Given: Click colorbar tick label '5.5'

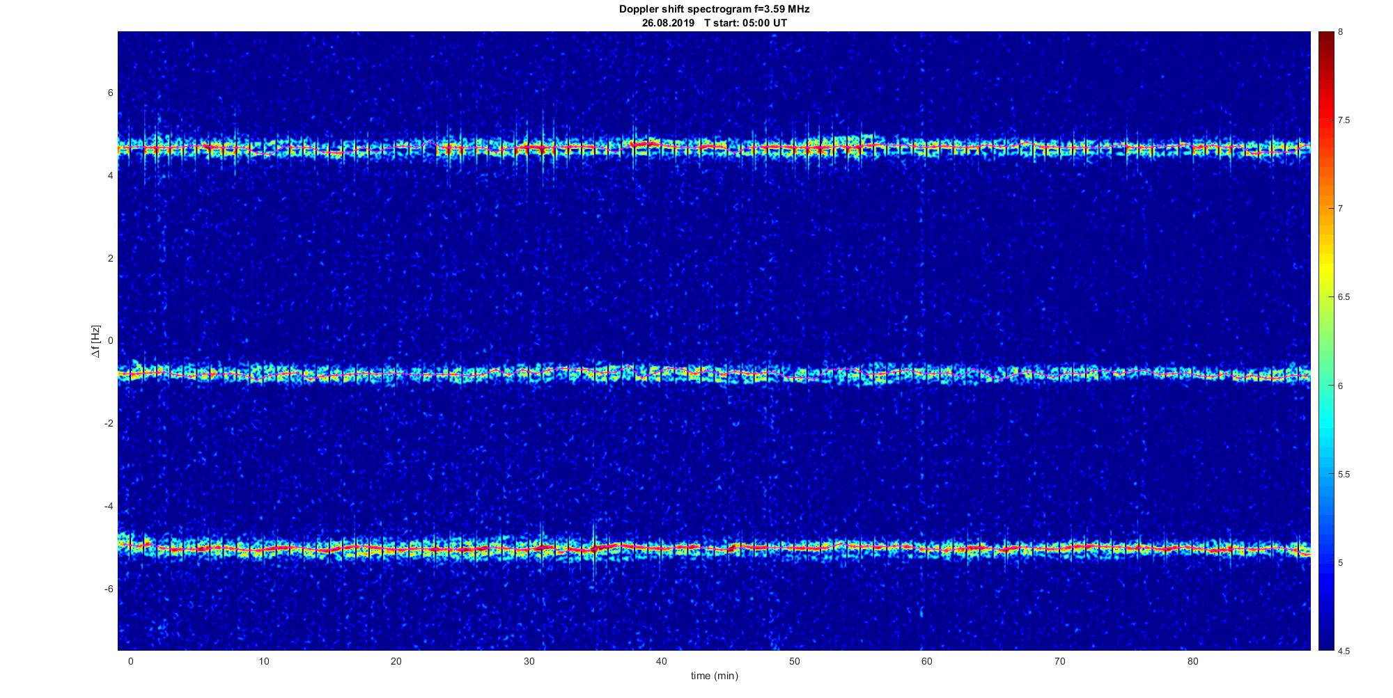Looking at the screenshot, I should click(1344, 475).
